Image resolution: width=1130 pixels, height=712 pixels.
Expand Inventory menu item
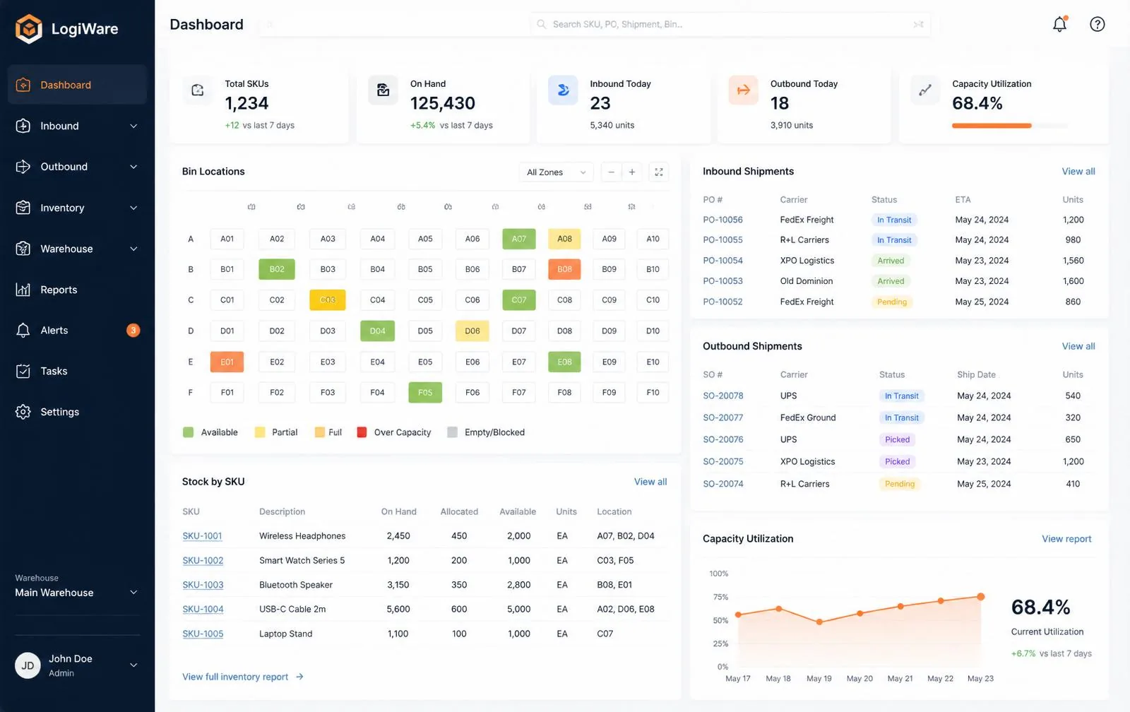[77, 208]
